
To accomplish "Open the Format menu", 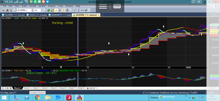I will 32,6.
